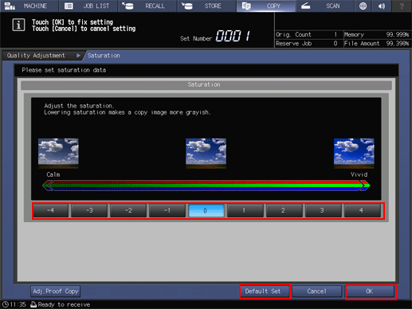Click the question mark help icon
Image resolution: width=412 pixels, height=309 pixels.
coord(402,6)
